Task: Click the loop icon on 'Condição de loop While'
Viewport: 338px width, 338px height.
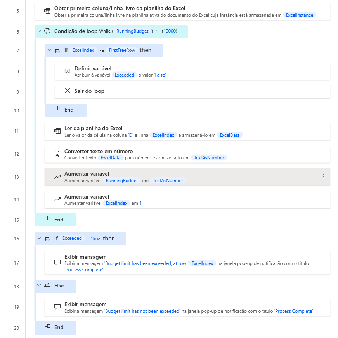Action: 47,31
